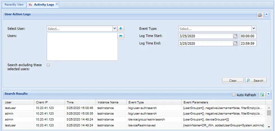Click the Log Time Start date field
This screenshot has width=275, height=131.
(206, 36)
